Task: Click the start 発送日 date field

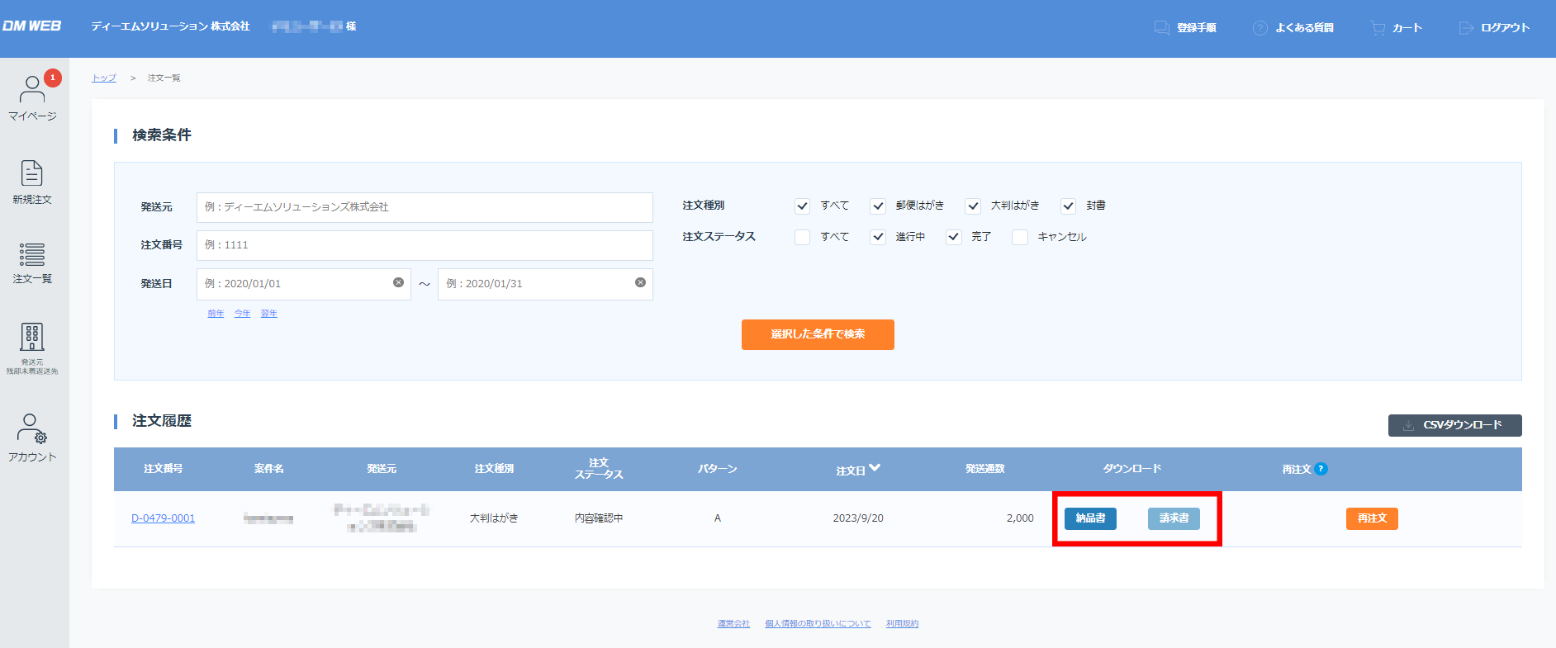Action: pyautogui.click(x=303, y=284)
